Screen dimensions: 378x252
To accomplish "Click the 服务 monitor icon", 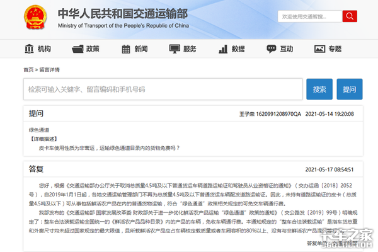I will click(x=175, y=49).
